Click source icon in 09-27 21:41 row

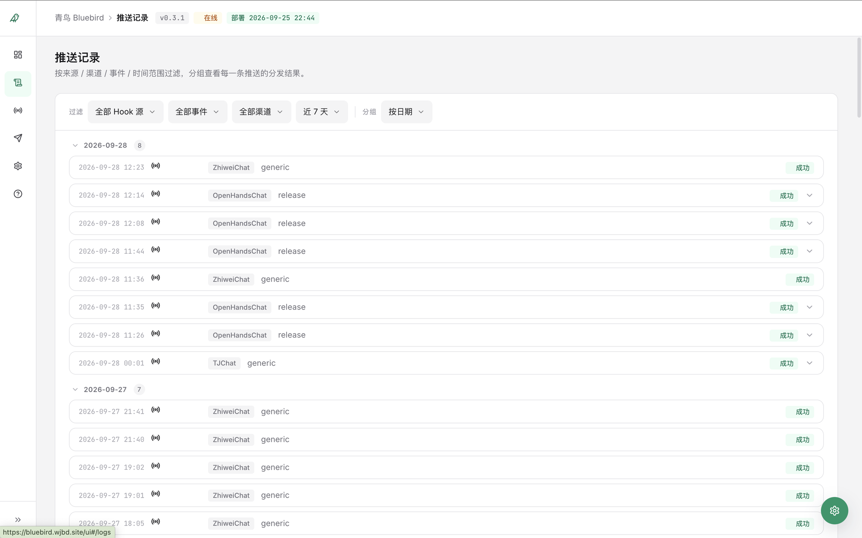(156, 410)
